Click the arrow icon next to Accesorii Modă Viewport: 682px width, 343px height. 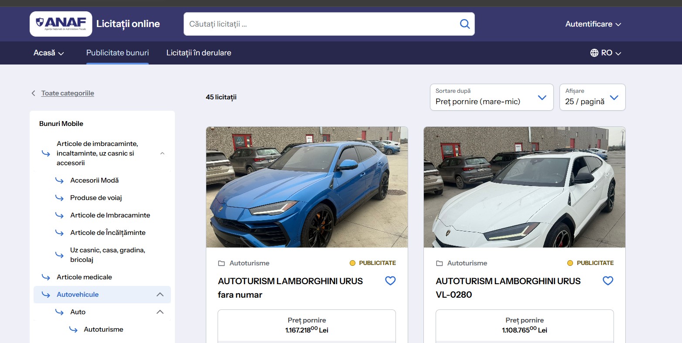(x=60, y=180)
